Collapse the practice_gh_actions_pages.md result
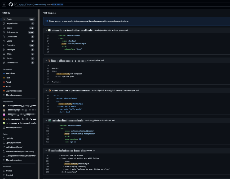Screen dimensions: 230x179 [x=46, y=30]
